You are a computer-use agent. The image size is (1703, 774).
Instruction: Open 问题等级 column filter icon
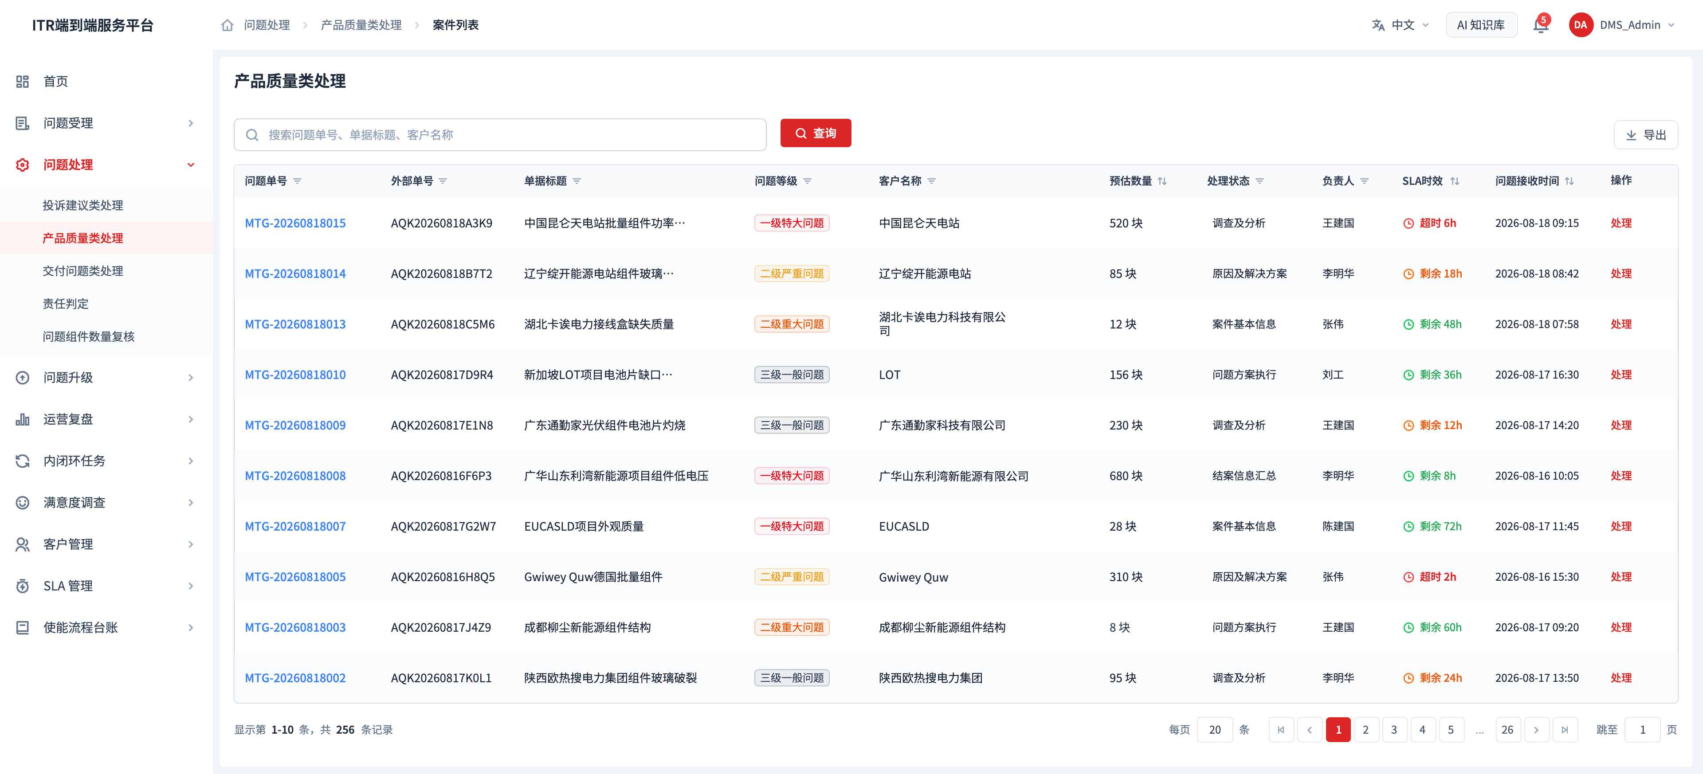807,181
